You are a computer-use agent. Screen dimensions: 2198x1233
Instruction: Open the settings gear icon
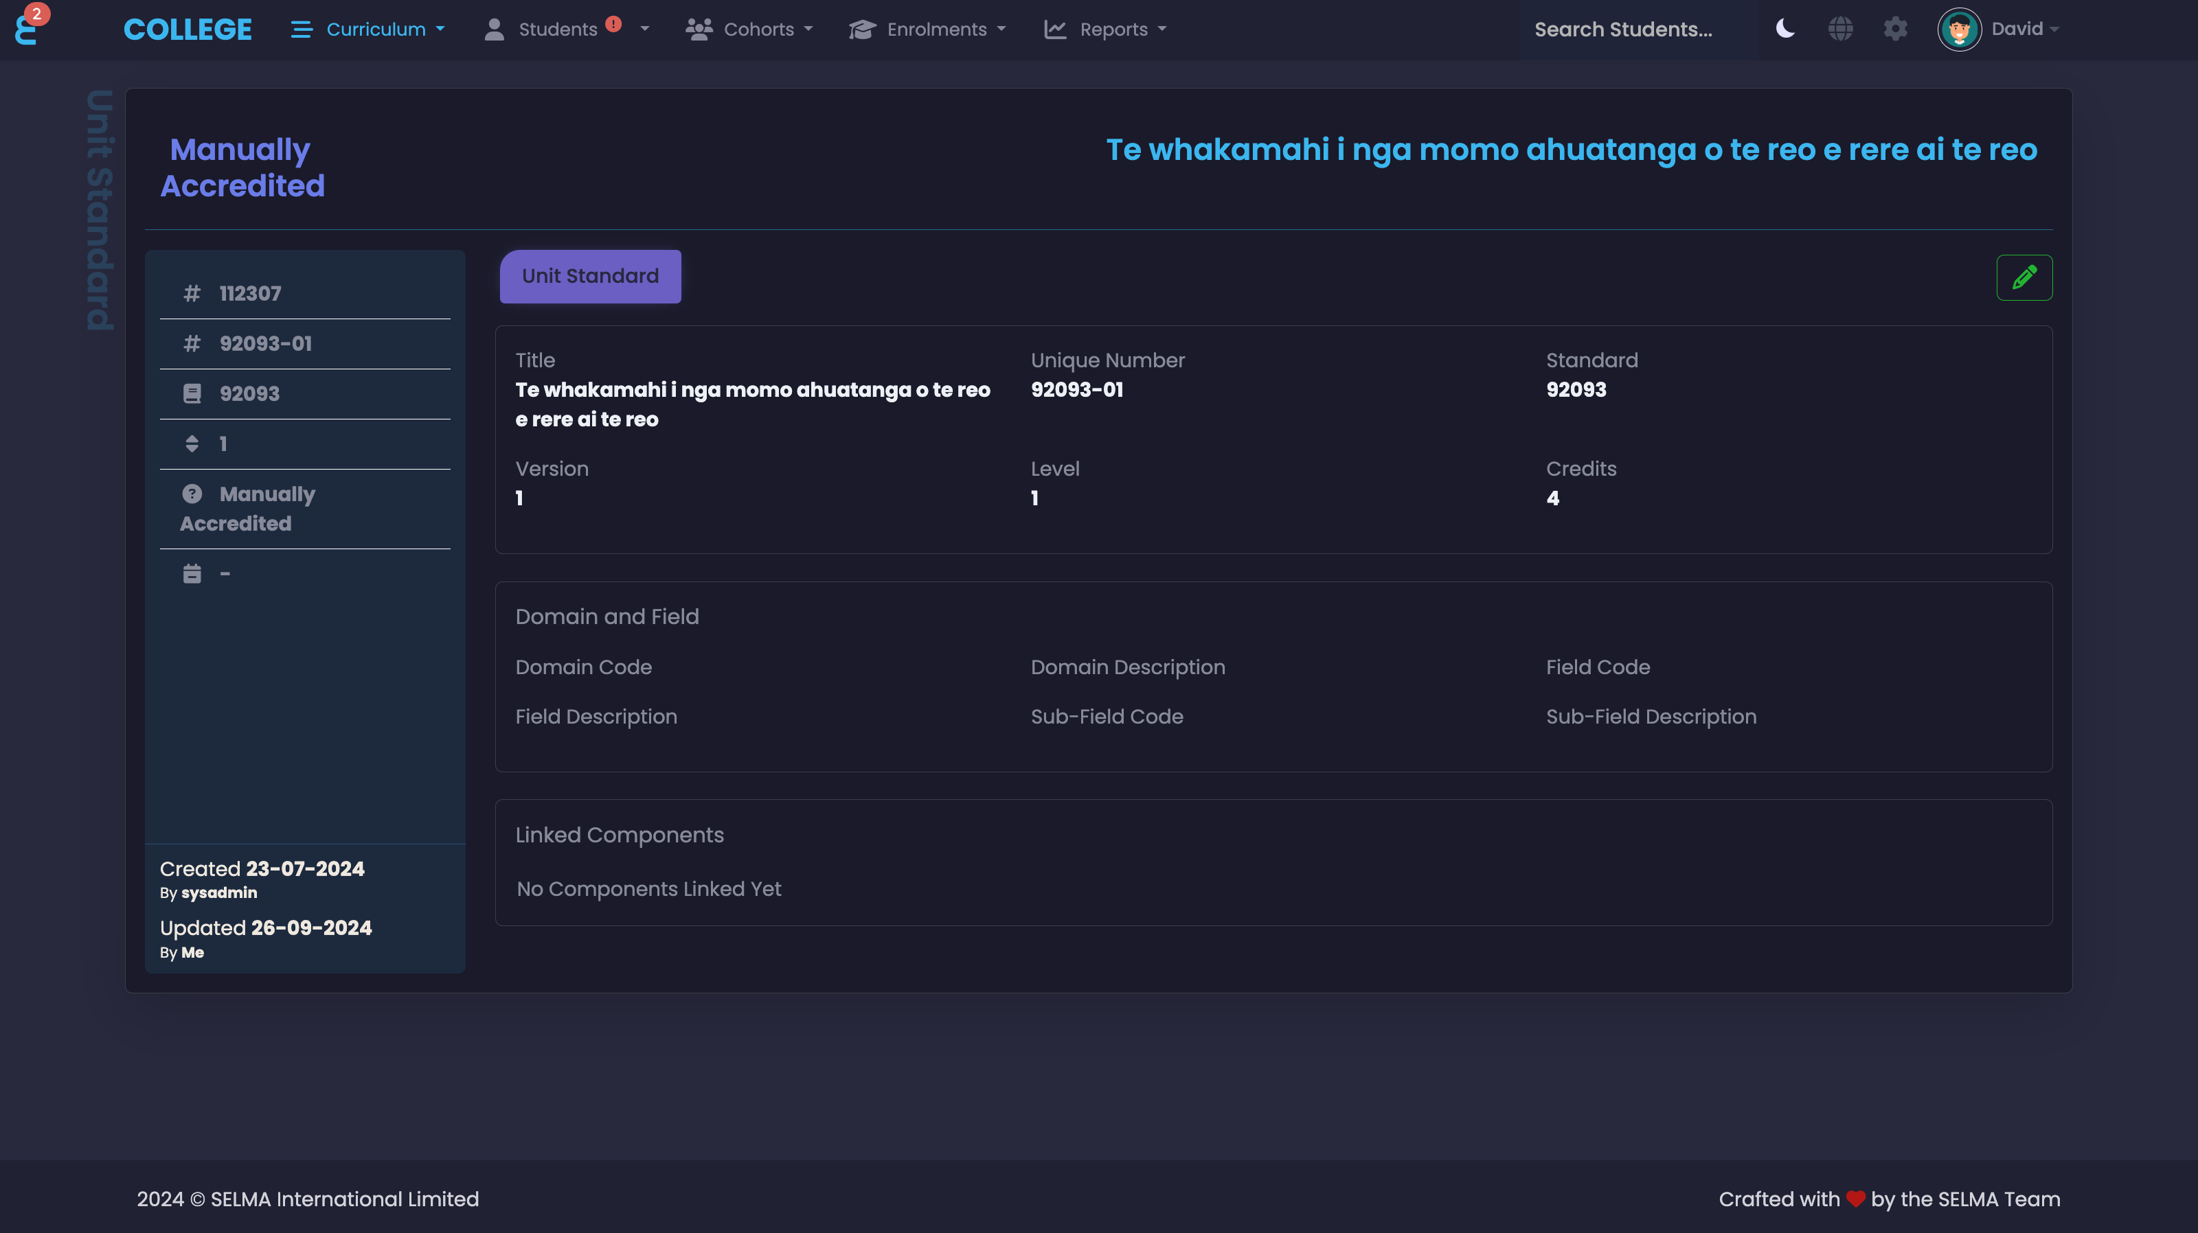[x=1895, y=29]
